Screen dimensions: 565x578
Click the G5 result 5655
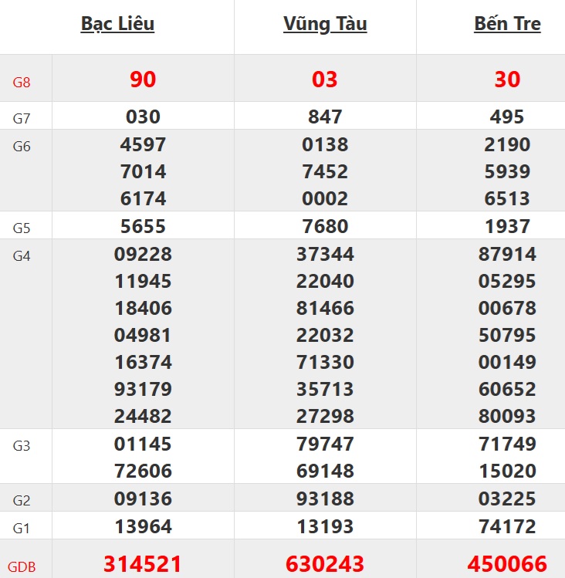(143, 227)
